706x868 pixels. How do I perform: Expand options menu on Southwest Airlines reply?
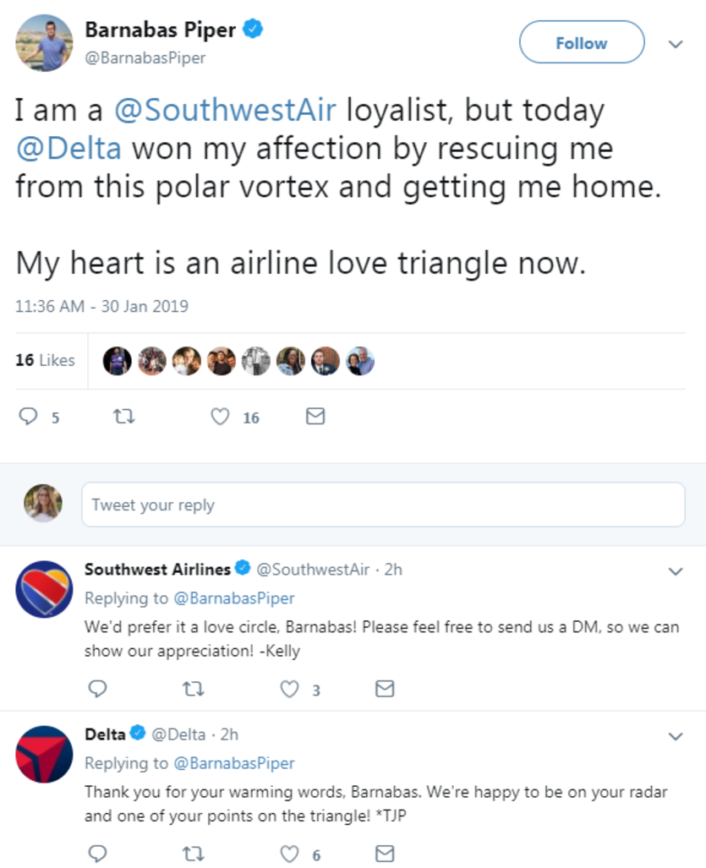[x=676, y=572]
